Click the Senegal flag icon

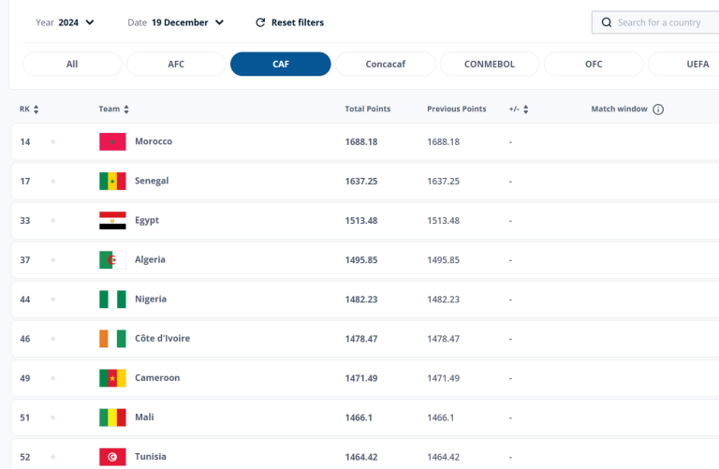coord(112,181)
